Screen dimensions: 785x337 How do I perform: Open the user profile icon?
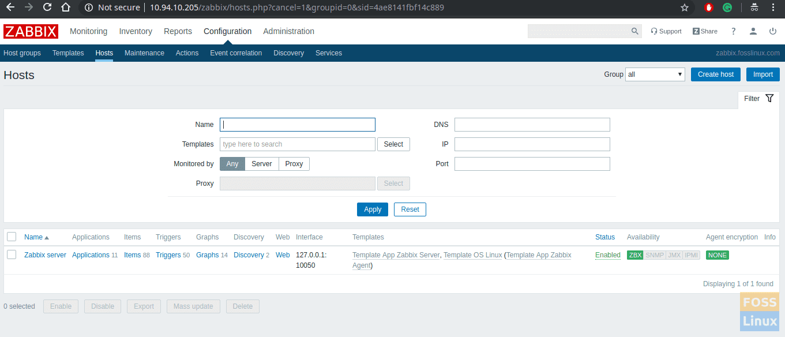pos(753,31)
